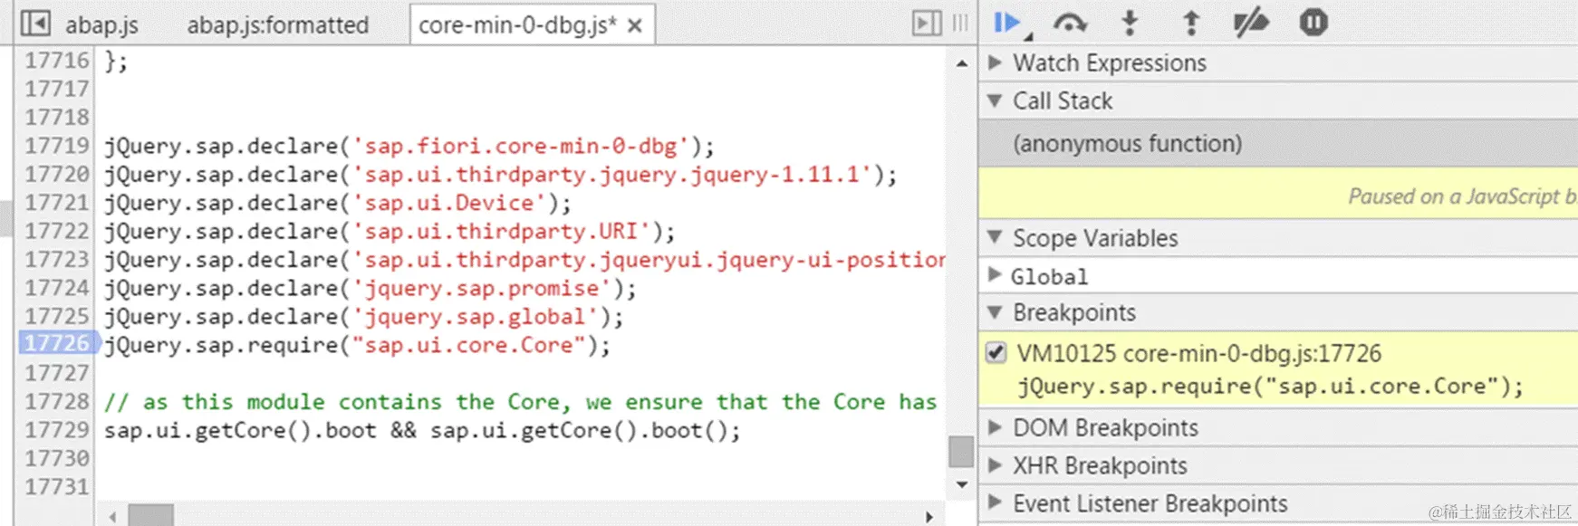1578x526 pixels.
Task: Collapse the Scope Variables section
Action: [x=995, y=238]
